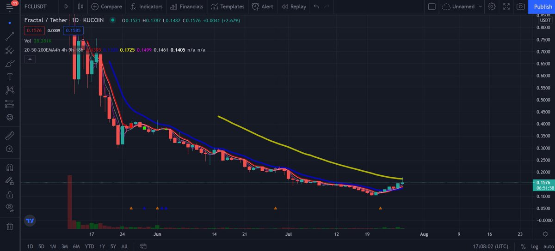Viewport: 555px width, 251px height.
Task: Click the undo arrow
Action: [316, 6]
